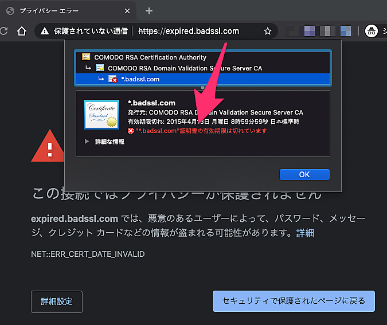Bookmark this page with the star icon

pyautogui.click(x=268, y=32)
